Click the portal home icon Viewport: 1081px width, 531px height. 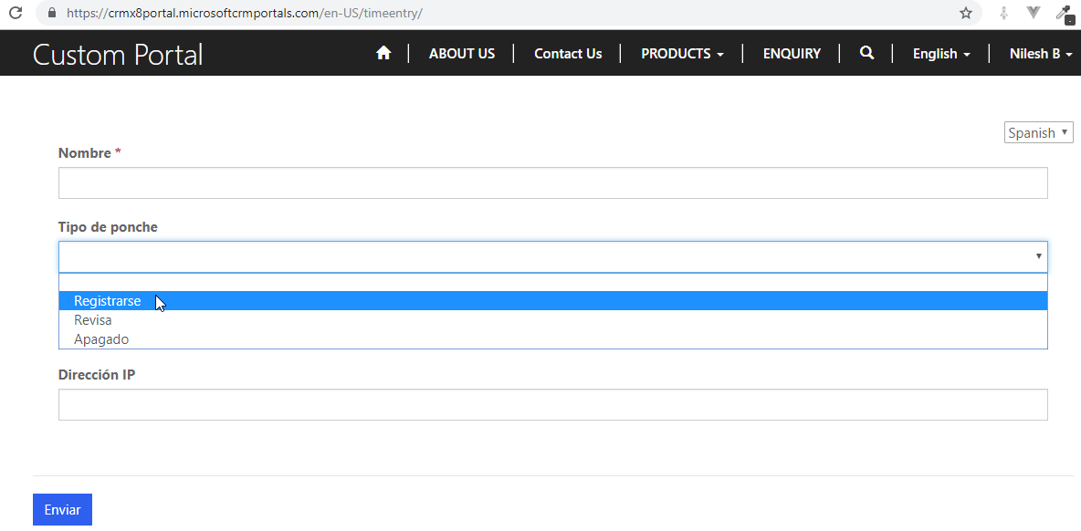(383, 54)
